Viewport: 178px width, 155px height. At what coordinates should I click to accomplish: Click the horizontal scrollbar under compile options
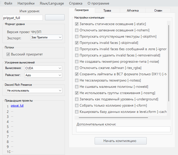[113, 118]
